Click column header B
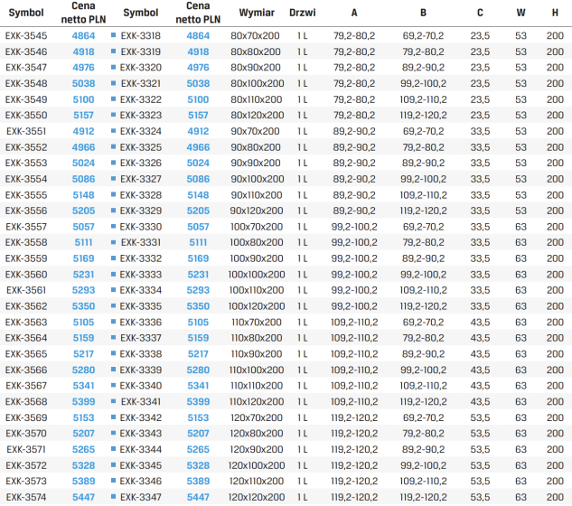This screenshot has height=506, width=572. click(x=423, y=13)
